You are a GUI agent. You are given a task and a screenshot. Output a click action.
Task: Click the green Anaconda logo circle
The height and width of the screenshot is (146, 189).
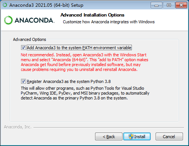8,20
